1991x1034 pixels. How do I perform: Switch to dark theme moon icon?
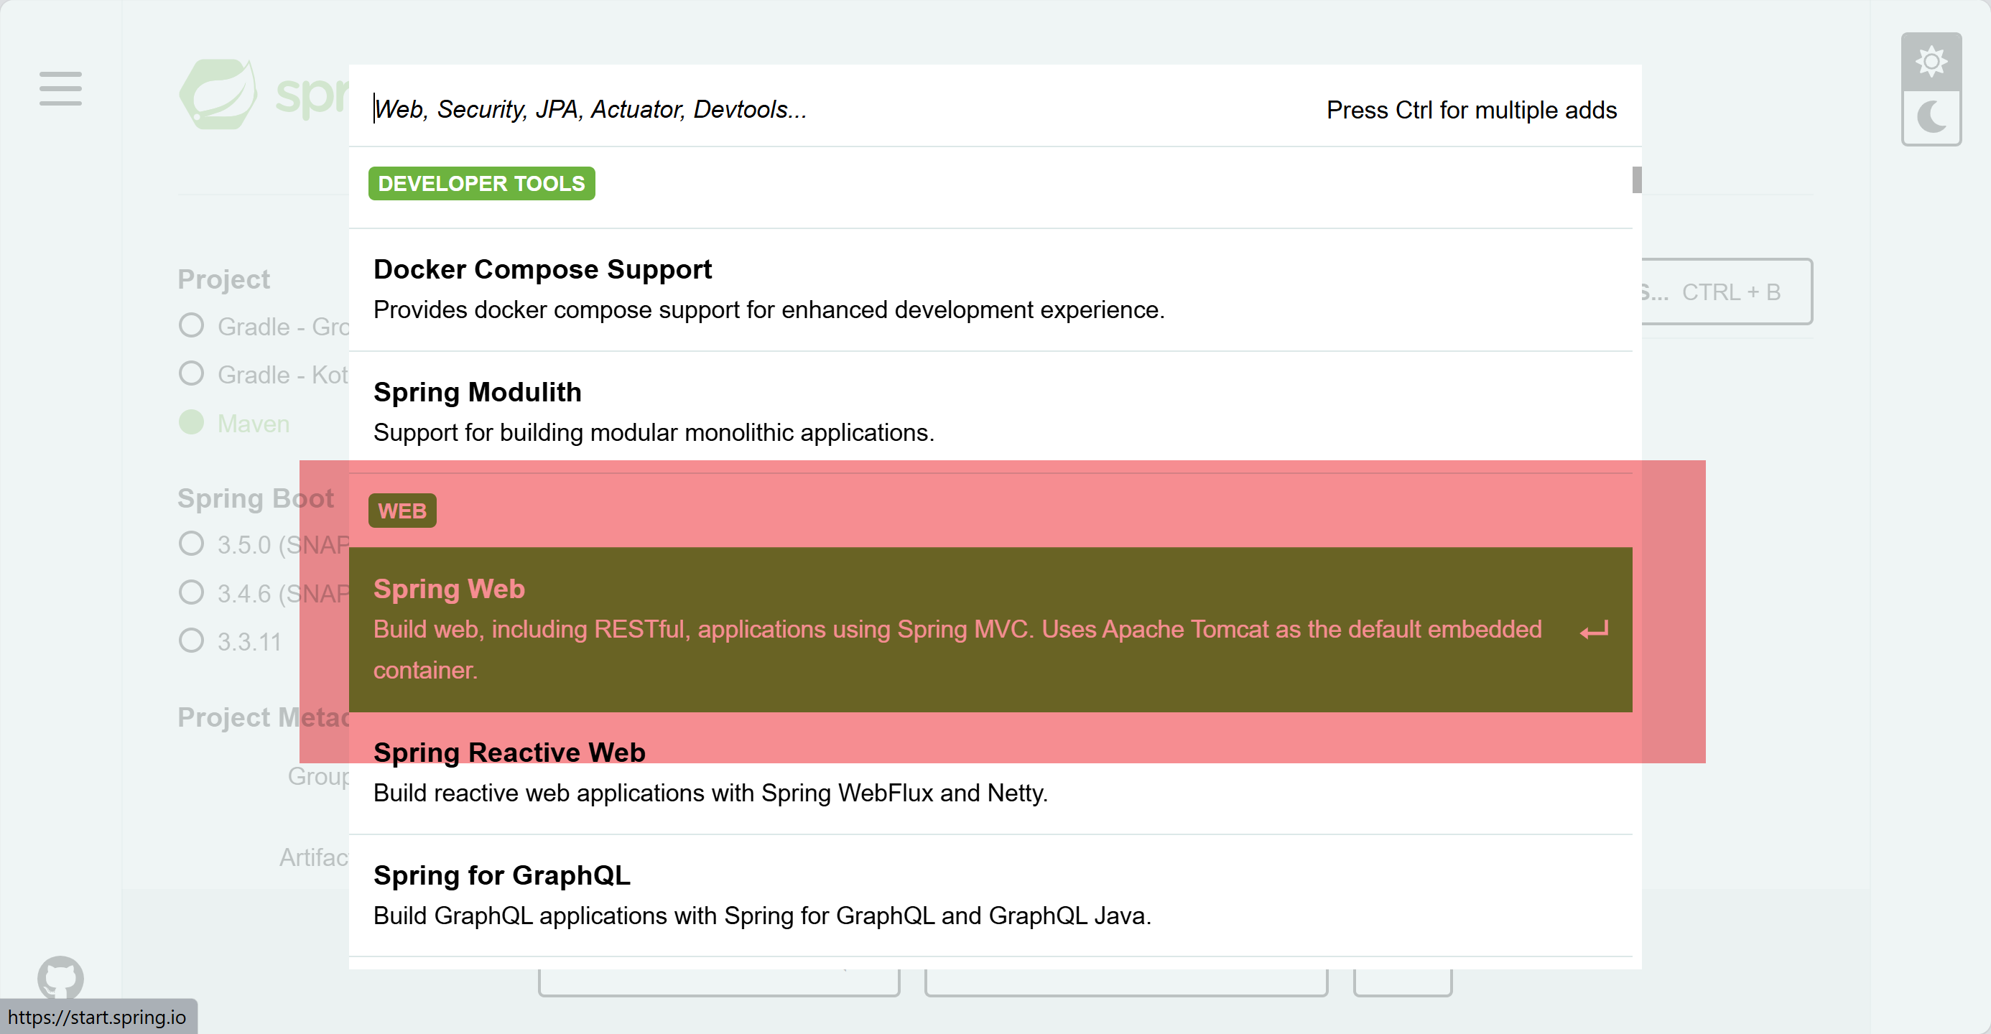click(x=1931, y=118)
